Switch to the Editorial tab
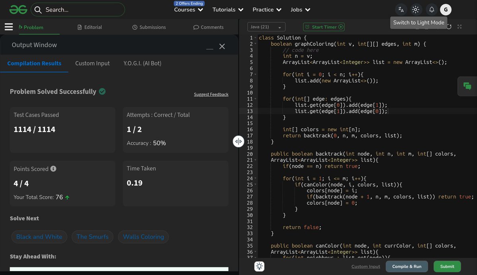 pyautogui.click(x=90, y=27)
